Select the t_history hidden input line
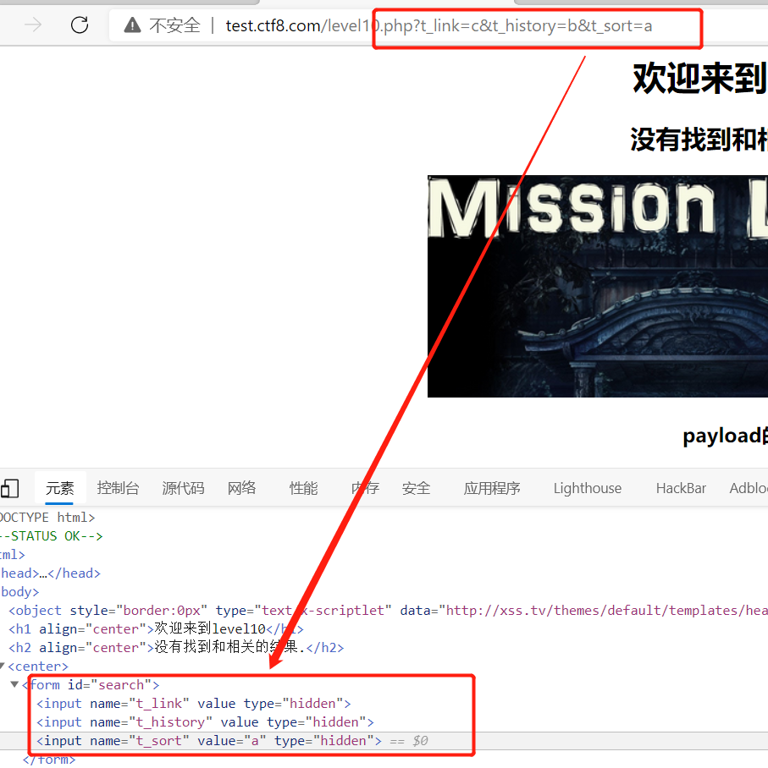 click(x=205, y=722)
